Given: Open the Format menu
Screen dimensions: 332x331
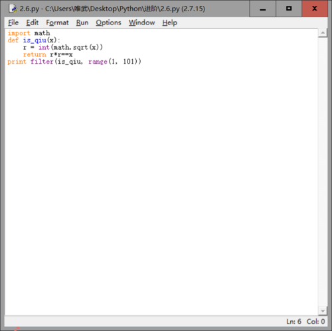Looking at the screenshot, I should [x=57, y=23].
